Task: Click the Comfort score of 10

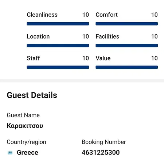Action: [x=155, y=15]
